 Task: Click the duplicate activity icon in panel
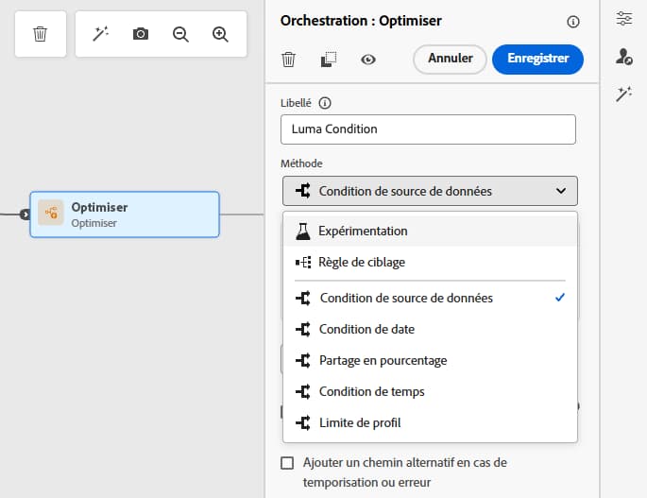tap(329, 60)
